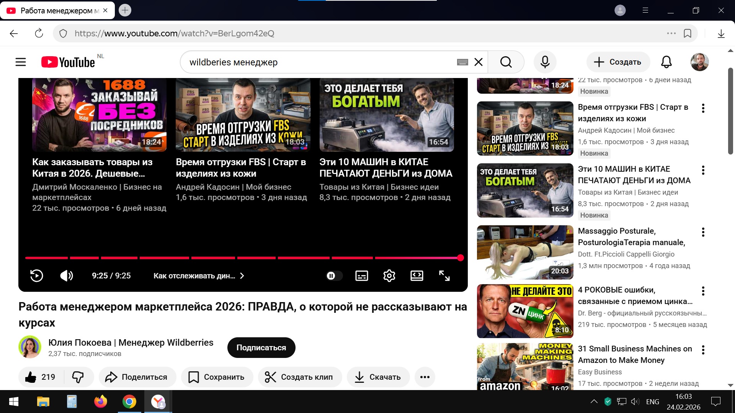Click the Поделиться share button

137,377
